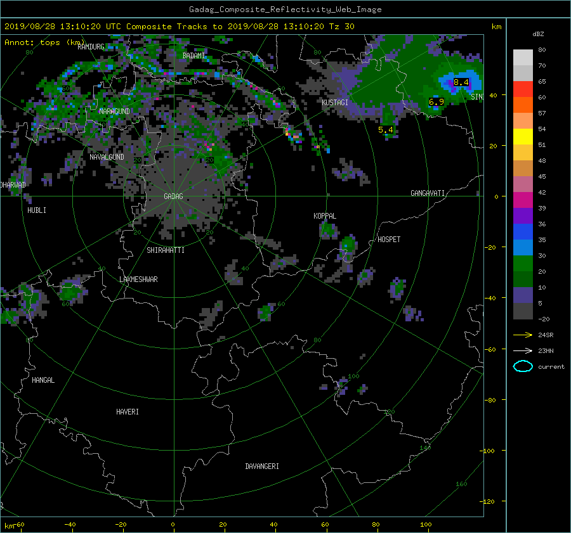Click the bottom axis tick label -40
This screenshot has width=571, height=533.
click(x=70, y=525)
